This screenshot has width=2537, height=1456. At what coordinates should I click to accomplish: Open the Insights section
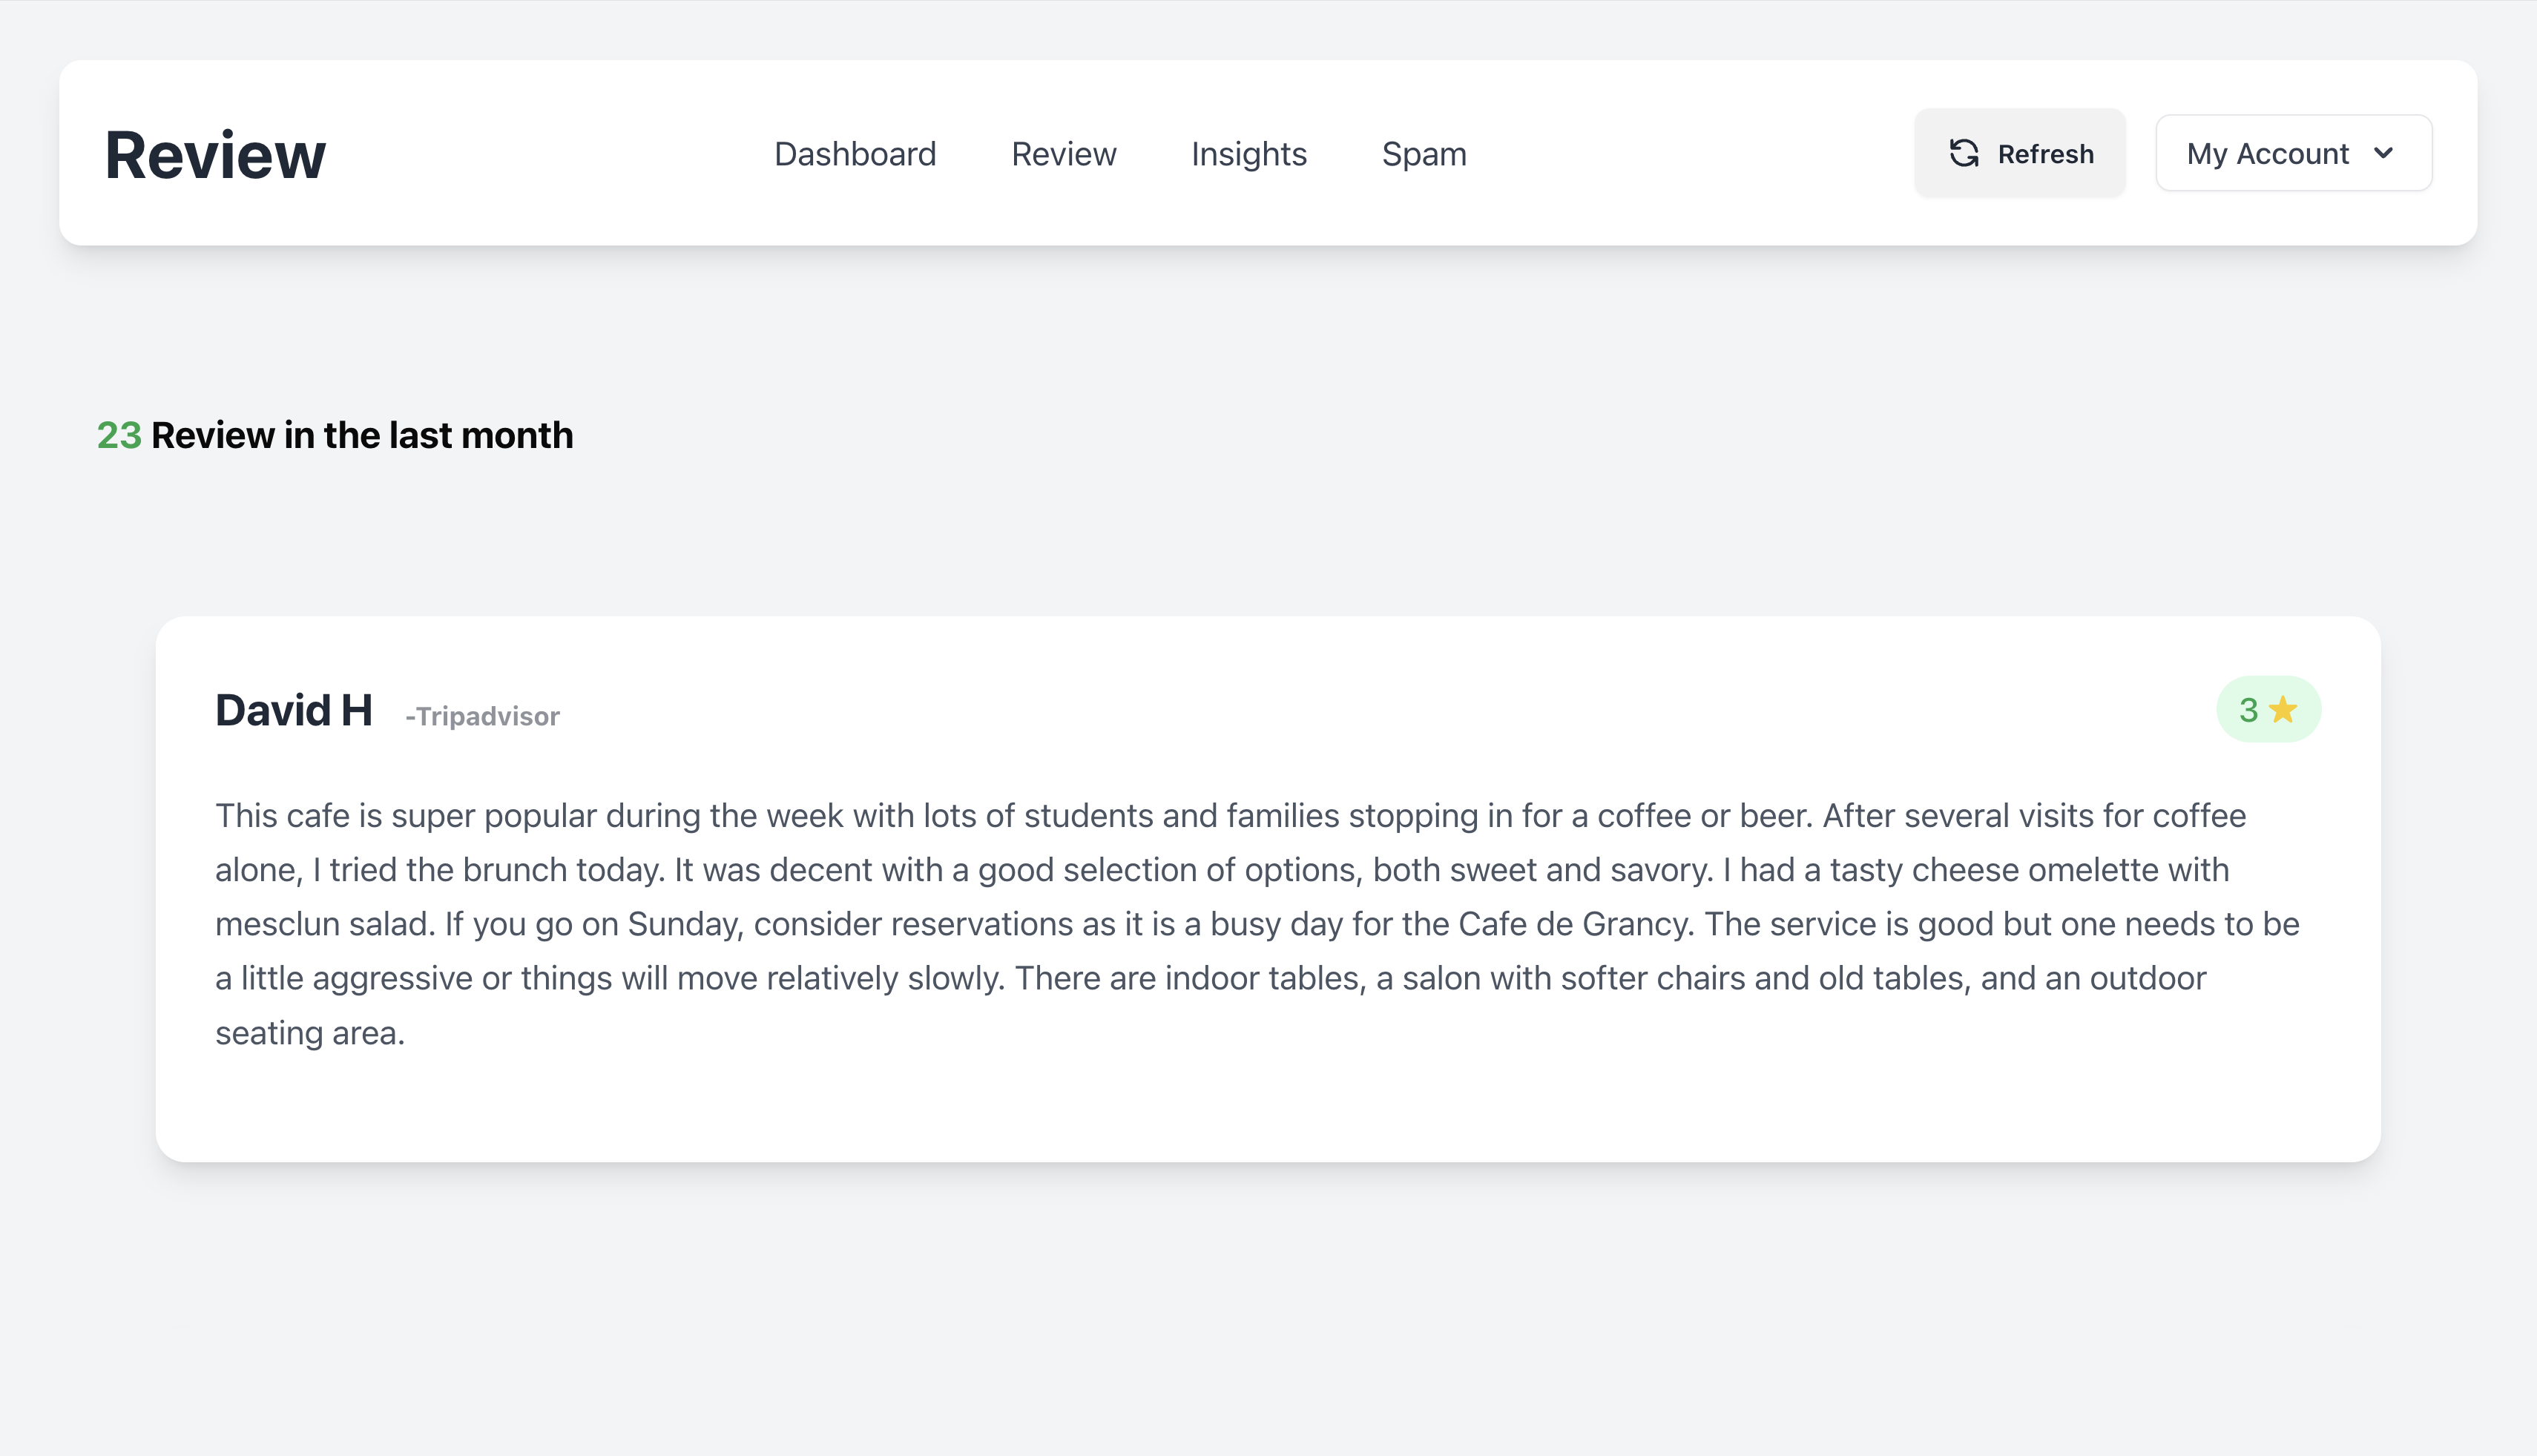point(1248,154)
